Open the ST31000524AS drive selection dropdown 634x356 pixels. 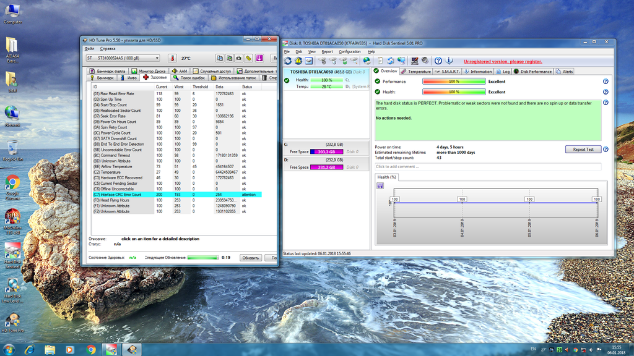pyautogui.click(x=123, y=58)
